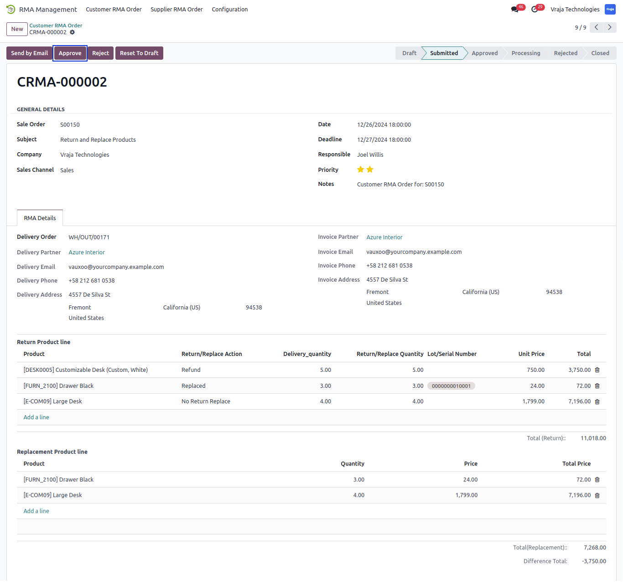Delete the Drawer Black return line
Viewport: 623px width, 582px height.
click(x=597, y=386)
